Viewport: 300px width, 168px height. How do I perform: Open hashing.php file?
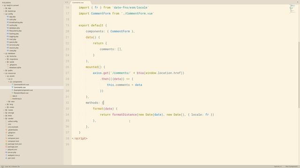14,34
